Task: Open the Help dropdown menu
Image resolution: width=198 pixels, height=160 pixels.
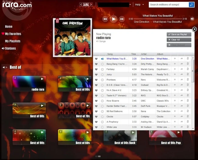Action: point(139,5)
